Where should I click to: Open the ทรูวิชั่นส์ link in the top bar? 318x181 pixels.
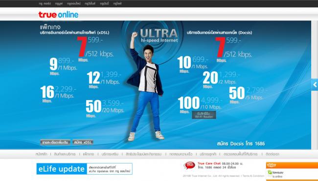[90, 3]
